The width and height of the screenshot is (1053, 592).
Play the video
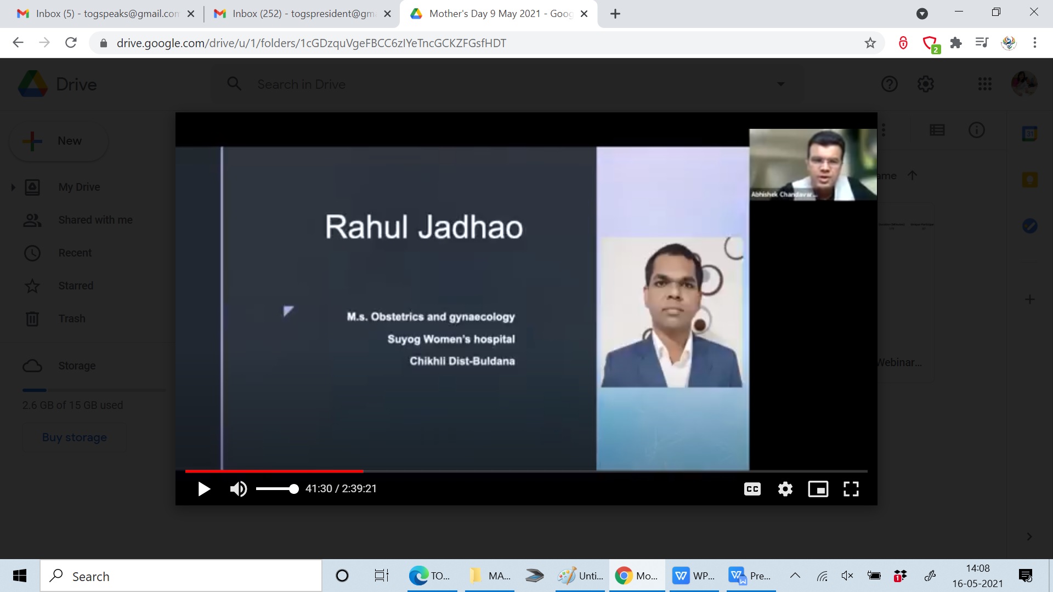(x=204, y=489)
